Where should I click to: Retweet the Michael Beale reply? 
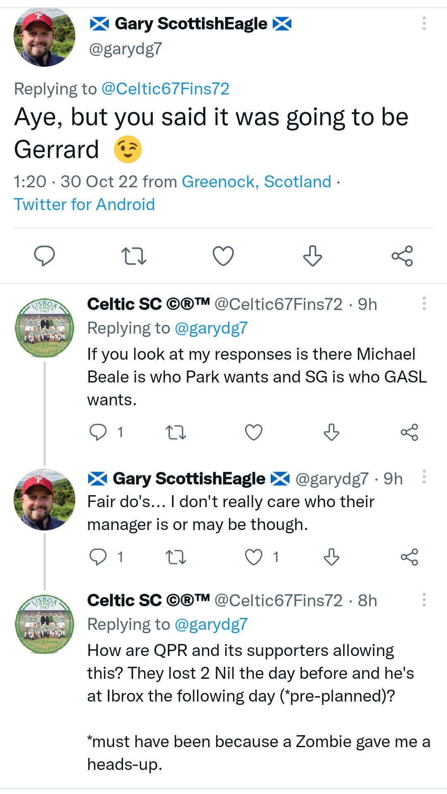(x=176, y=432)
